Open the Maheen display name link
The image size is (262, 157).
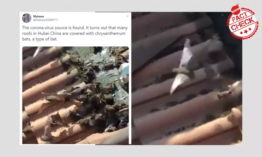[x=38, y=16]
